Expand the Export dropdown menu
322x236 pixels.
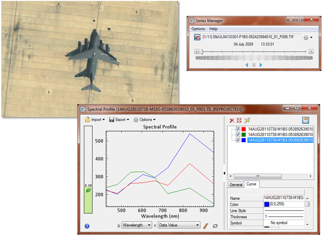[119, 119]
